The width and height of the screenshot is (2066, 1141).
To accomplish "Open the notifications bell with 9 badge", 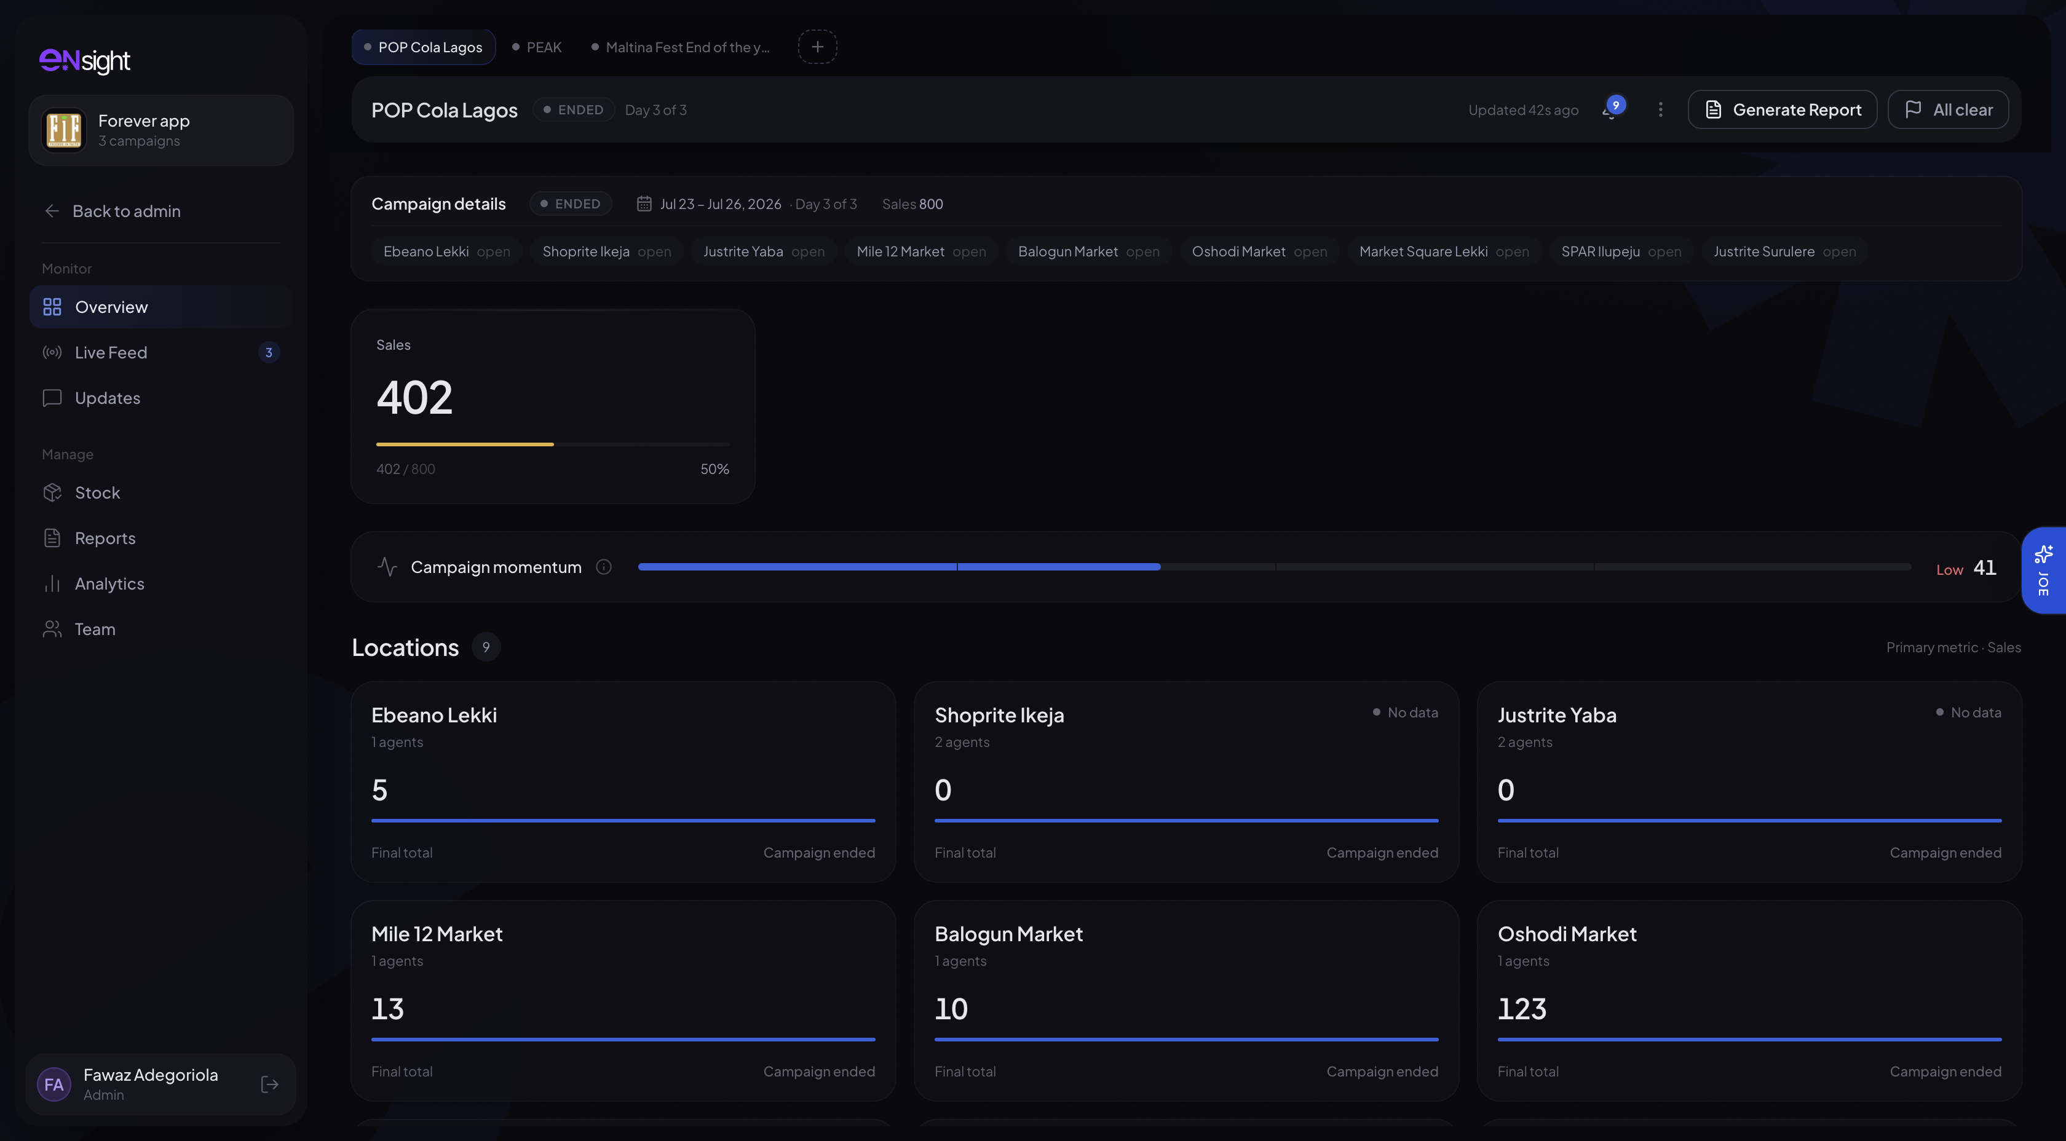I will tap(1613, 108).
